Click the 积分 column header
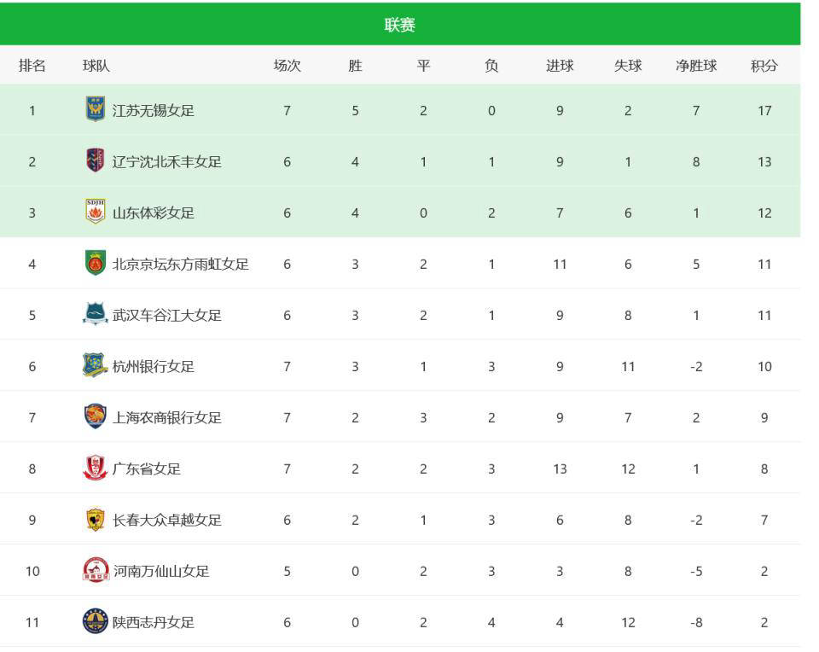This screenshot has width=819, height=652. pos(764,66)
